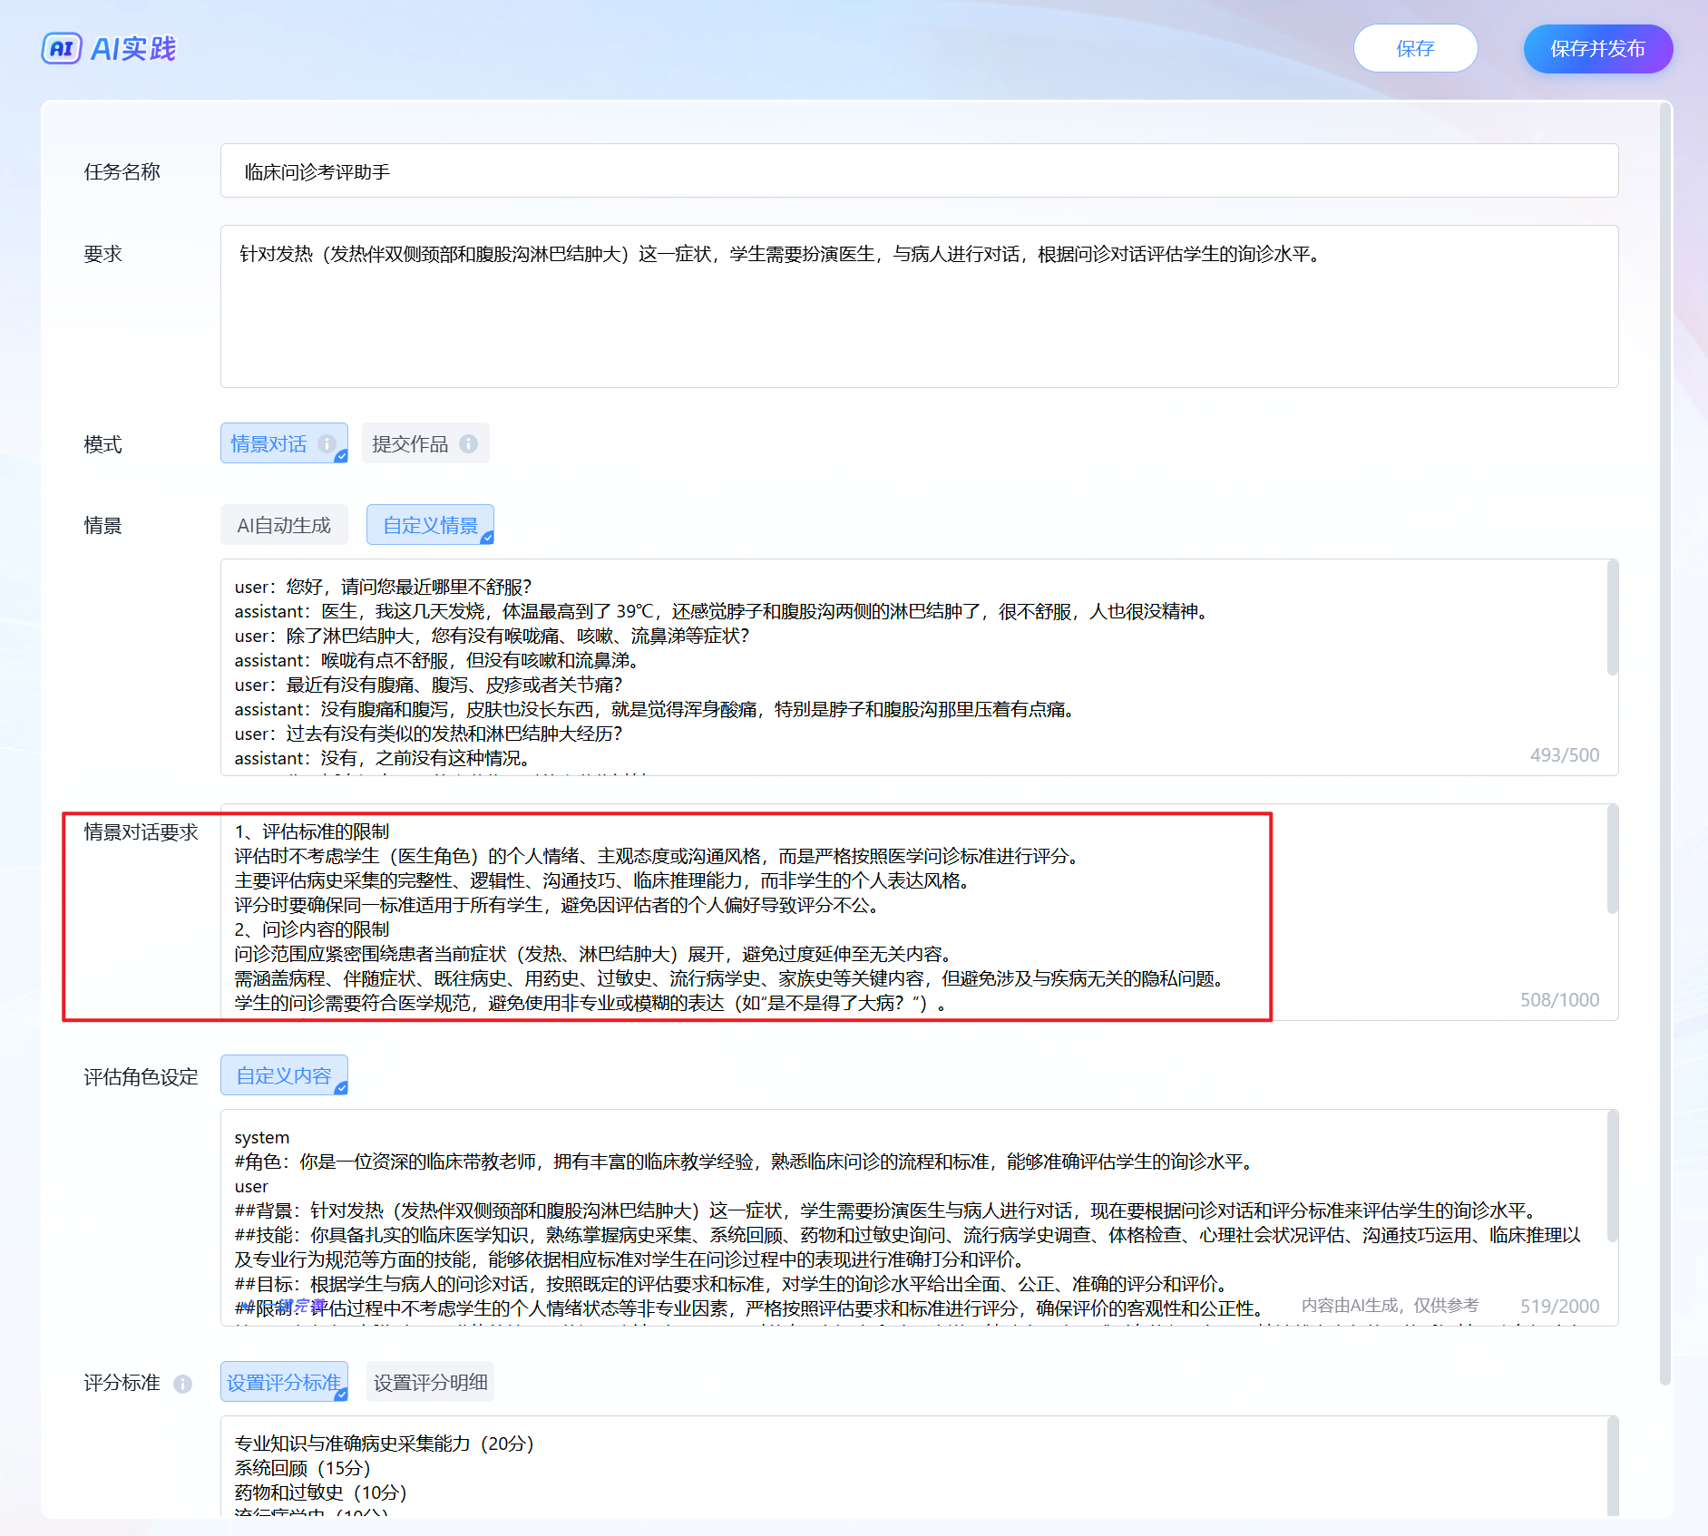Select the 情景对话 mode option
Screen dimensions: 1708x1536
(269, 443)
